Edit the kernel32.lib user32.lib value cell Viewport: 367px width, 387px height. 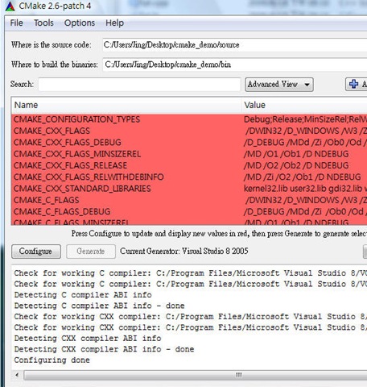(304, 189)
